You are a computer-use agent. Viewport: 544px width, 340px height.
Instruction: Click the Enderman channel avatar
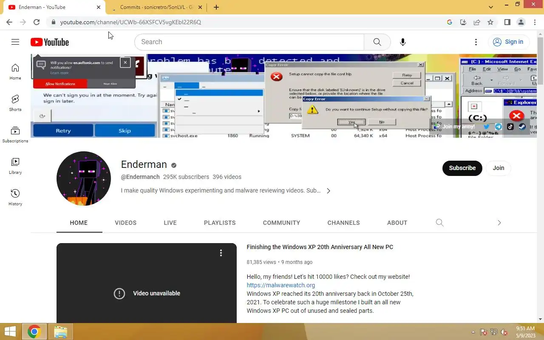(84, 178)
